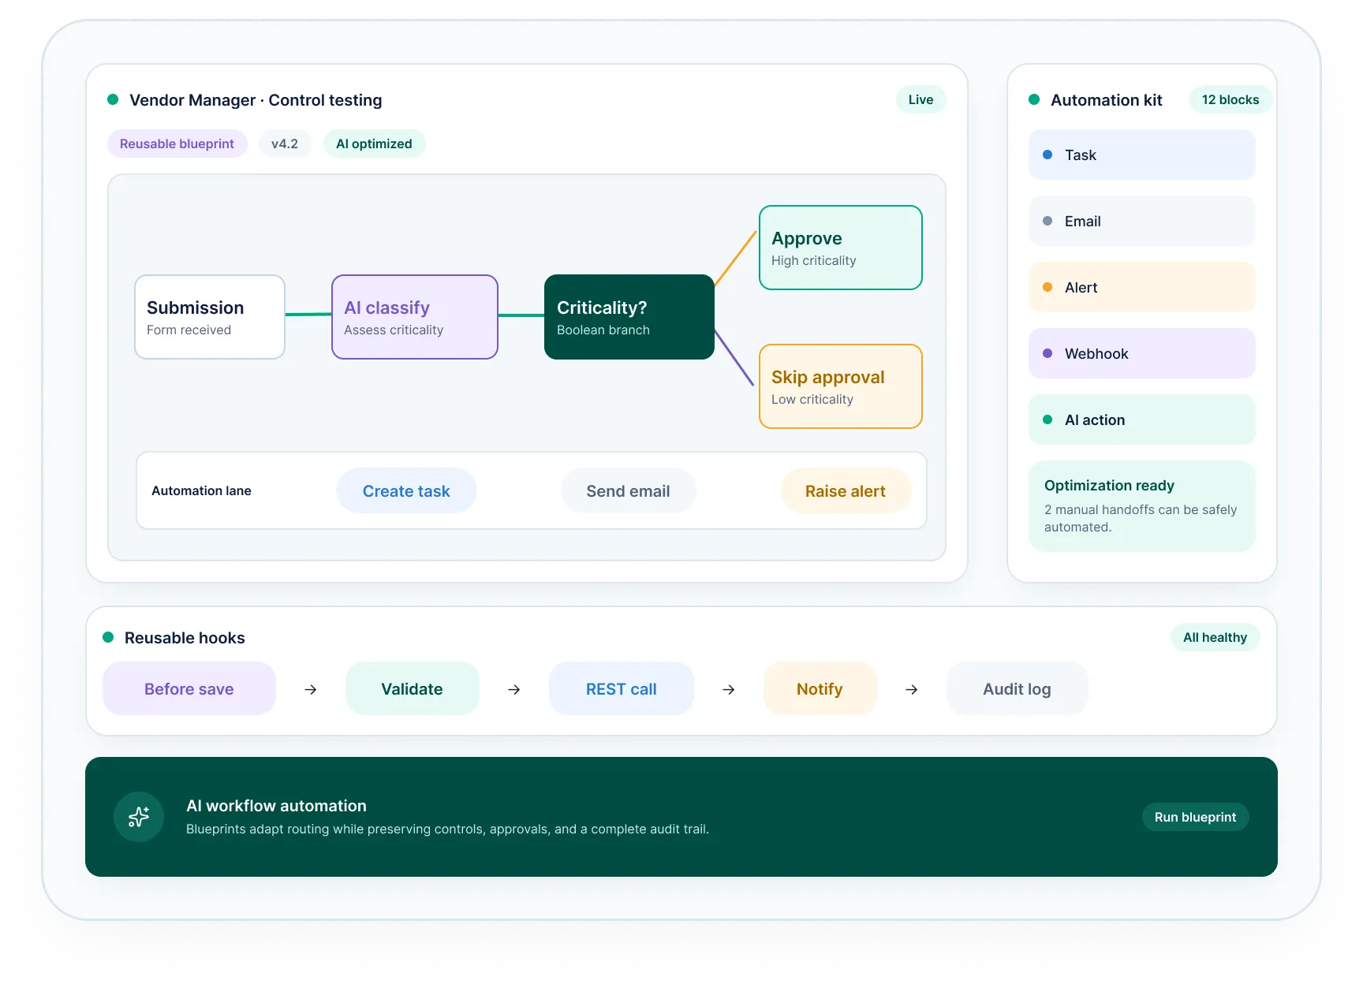Click the Automation kit heading

1106,100
